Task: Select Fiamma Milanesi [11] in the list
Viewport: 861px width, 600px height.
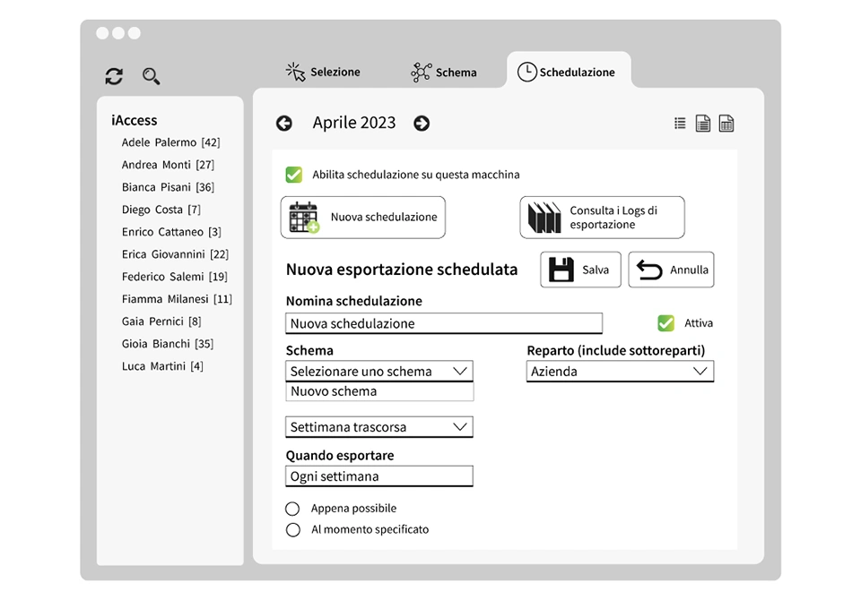Action: 177,299
